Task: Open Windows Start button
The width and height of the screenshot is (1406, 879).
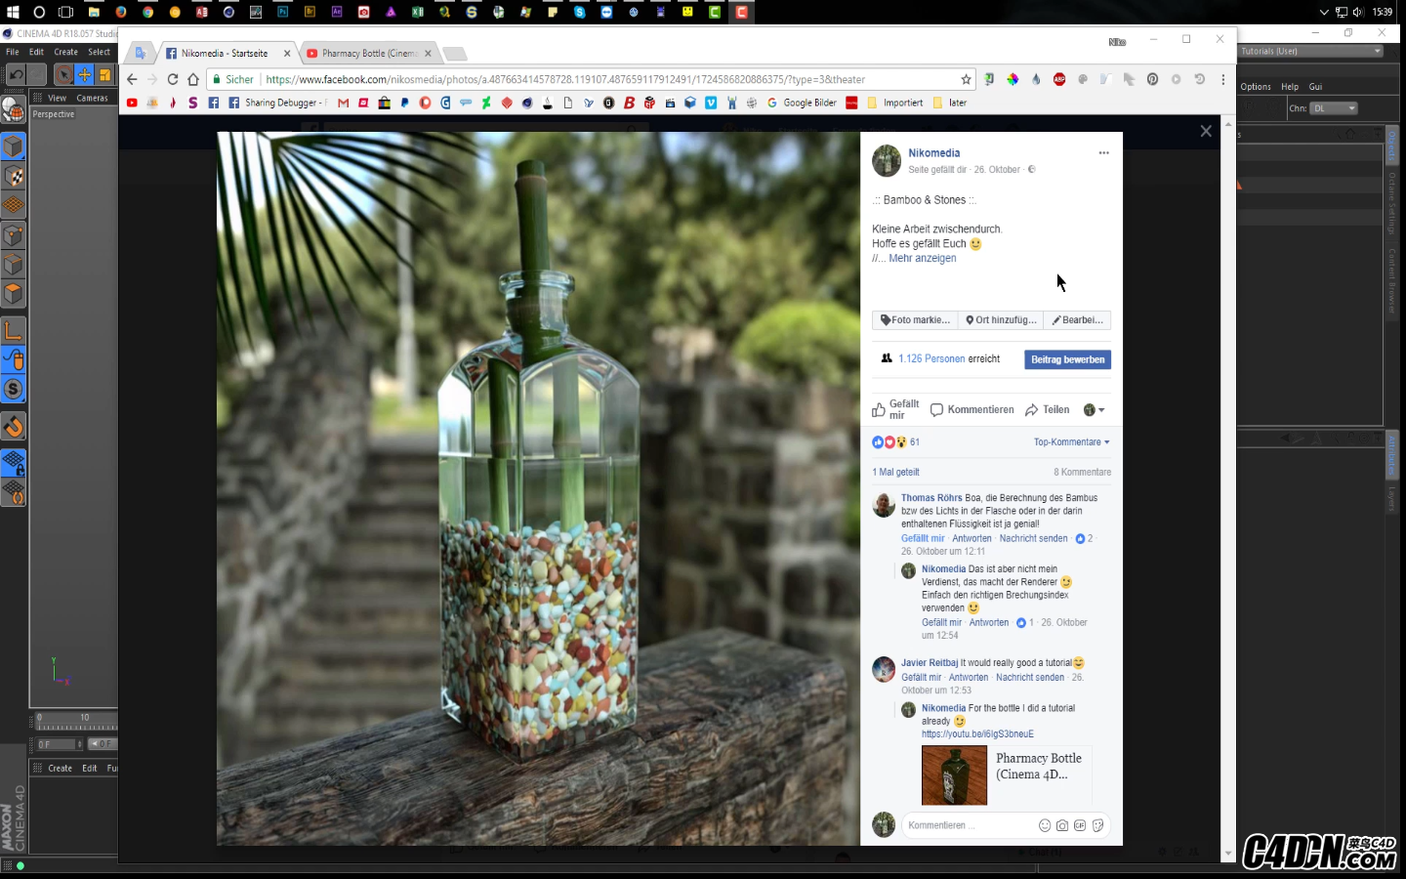Action: (13, 12)
